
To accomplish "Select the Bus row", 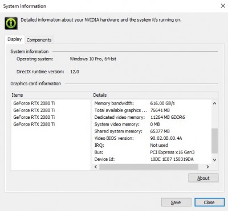I will [152, 152].
